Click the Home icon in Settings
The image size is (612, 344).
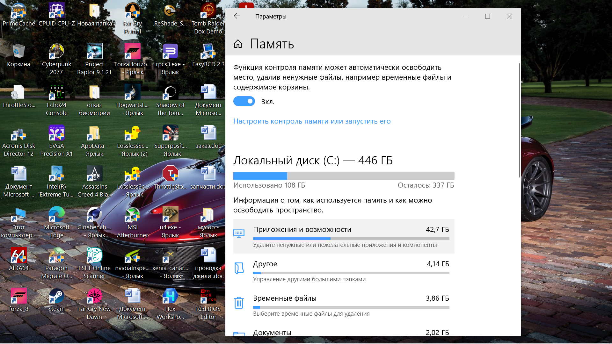point(238,44)
